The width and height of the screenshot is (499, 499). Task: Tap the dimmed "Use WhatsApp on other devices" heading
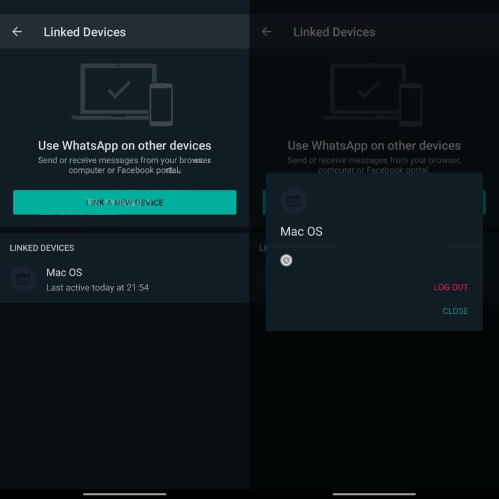(374, 146)
